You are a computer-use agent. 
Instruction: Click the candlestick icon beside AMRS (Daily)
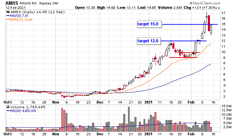pyautogui.click(x=8, y=12)
